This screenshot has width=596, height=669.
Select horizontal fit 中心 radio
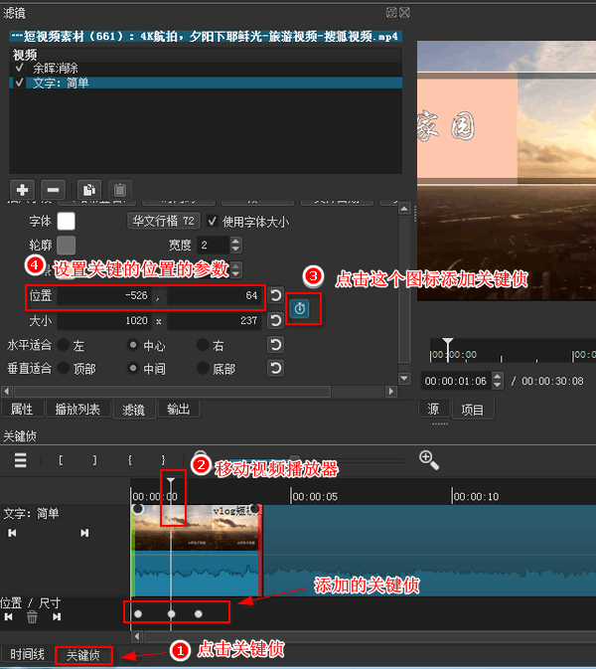[x=133, y=345]
